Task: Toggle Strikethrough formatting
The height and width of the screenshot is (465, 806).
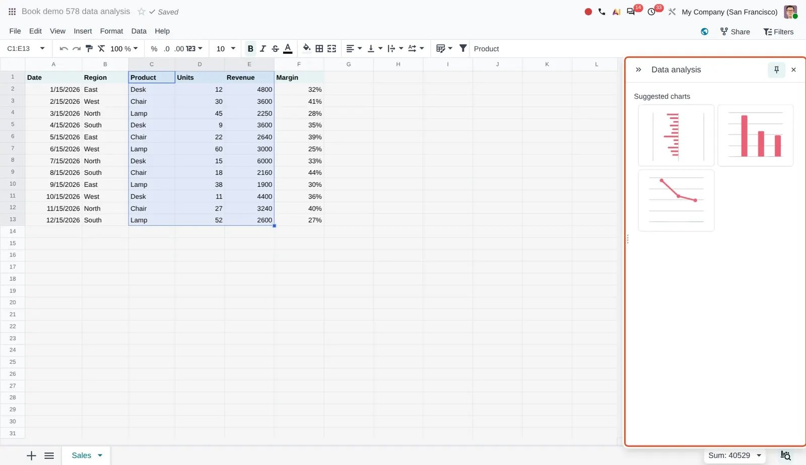Action: (275, 49)
